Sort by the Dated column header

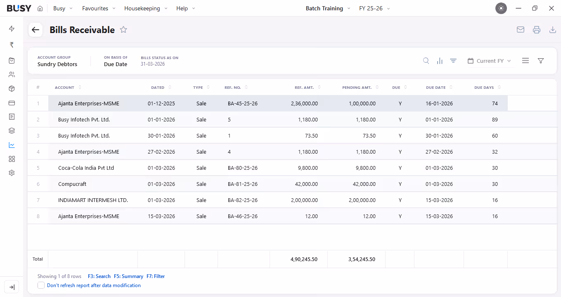click(161, 88)
